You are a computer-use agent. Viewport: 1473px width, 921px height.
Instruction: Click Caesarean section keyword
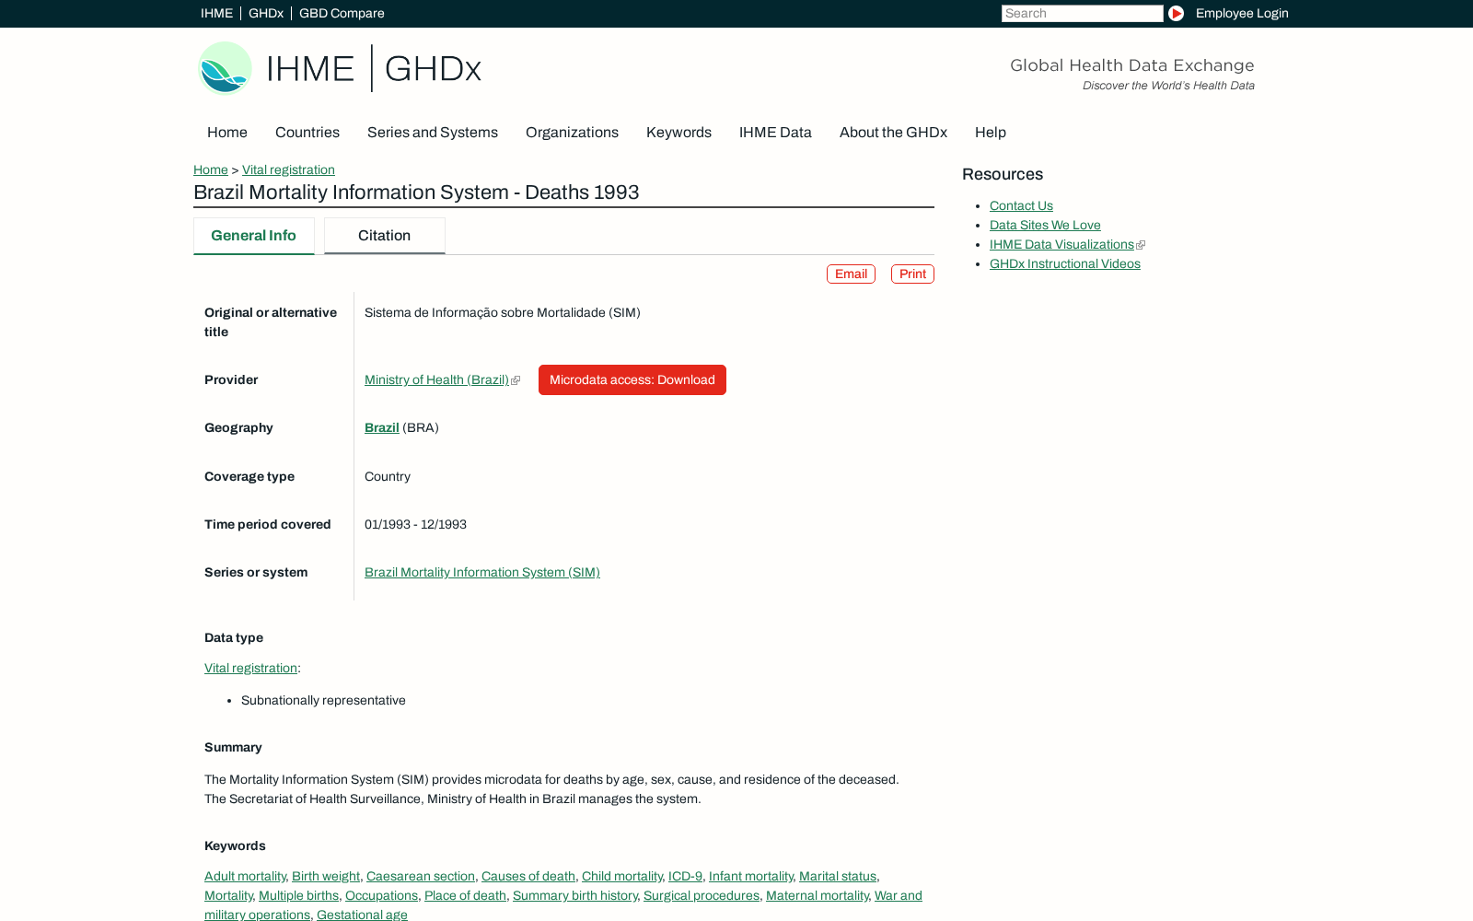421,877
